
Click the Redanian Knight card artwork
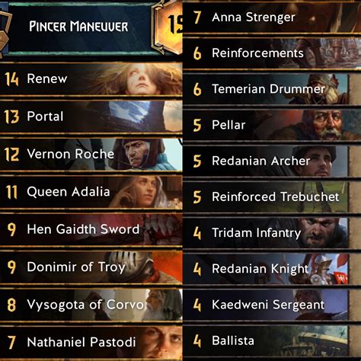(327, 269)
